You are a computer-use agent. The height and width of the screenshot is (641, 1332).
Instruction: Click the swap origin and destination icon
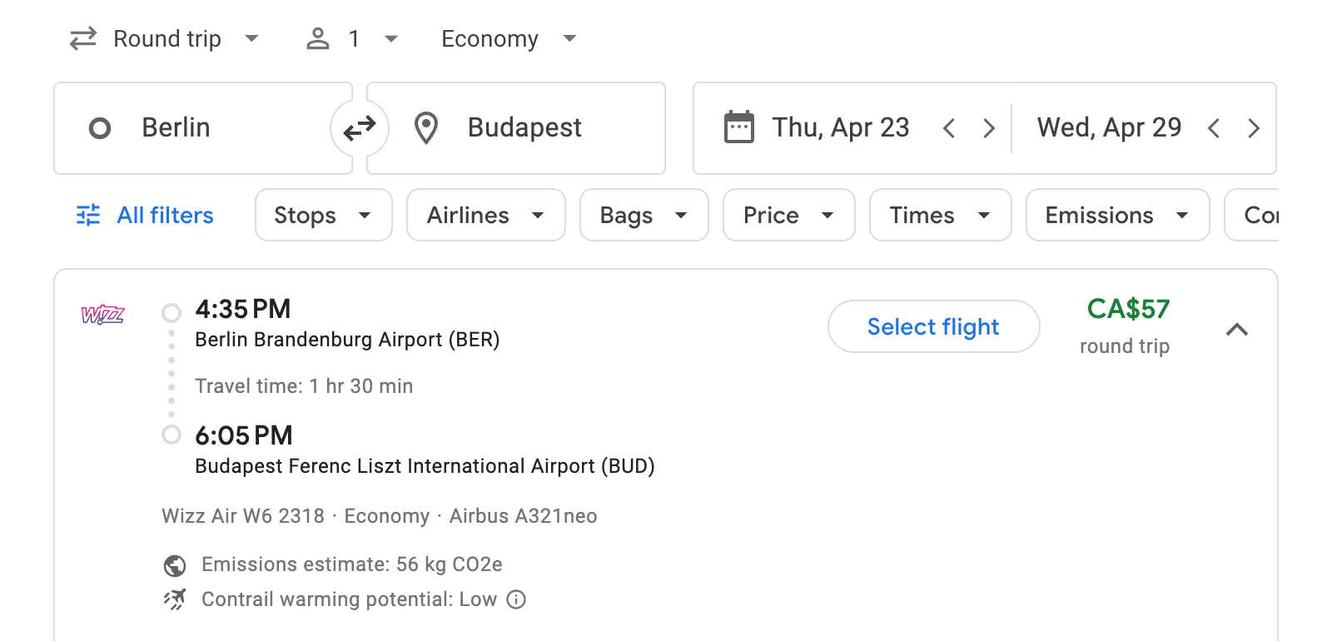360,128
